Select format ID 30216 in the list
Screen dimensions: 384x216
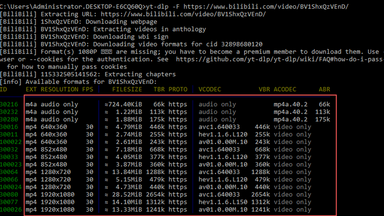click(10, 105)
